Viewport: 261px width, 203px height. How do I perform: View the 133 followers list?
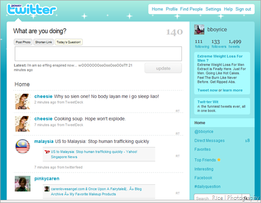pos(218,44)
